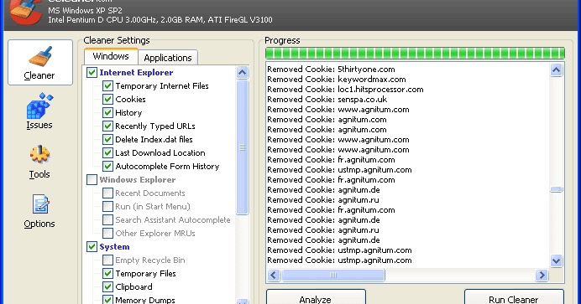The height and width of the screenshot is (304, 581).
Task: Click the 'Internet Explorer' group label
Action: [136, 72]
